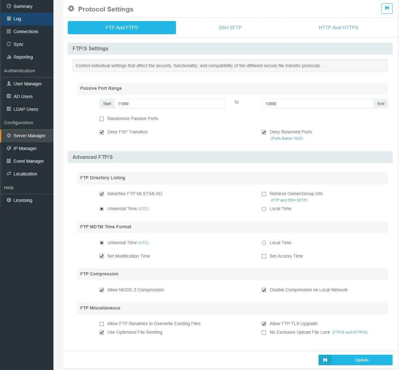Image resolution: width=399 pixels, height=370 pixels.
Task: Click the passive port Start field 11000
Action: pyautogui.click(x=170, y=104)
